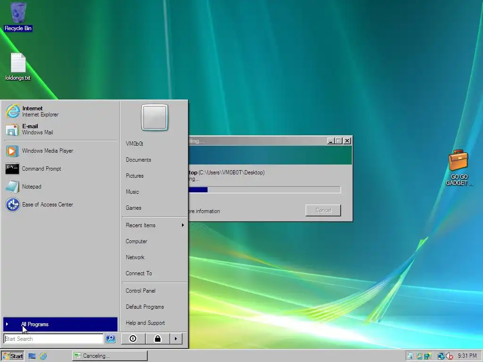483x362 pixels.
Task: Open Computer from Start menu
Action: pos(155,241)
